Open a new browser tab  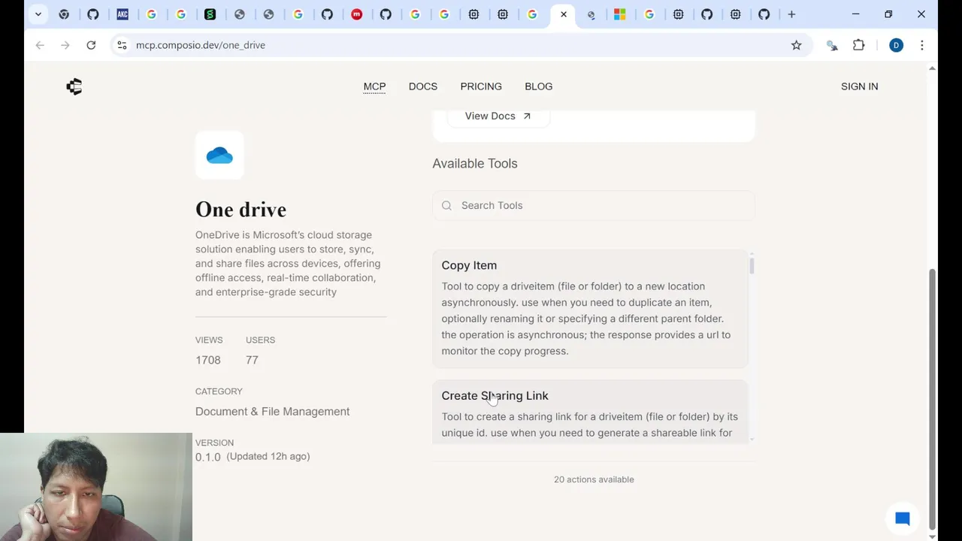pyautogui.click(x=791, y=14)
